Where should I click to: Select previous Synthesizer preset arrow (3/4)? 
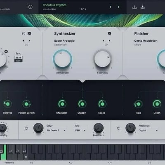[104, 41]
